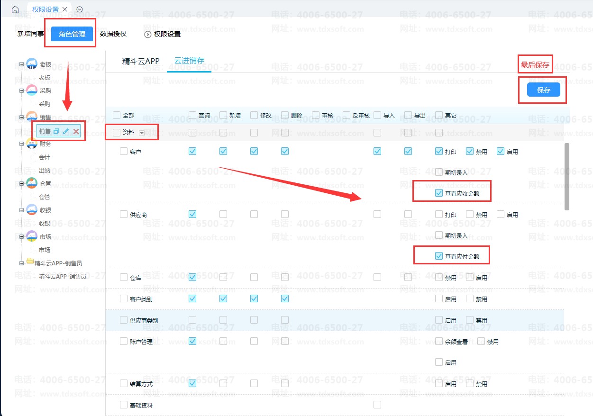Click the copy icon beside 销售 role
The height and width of the screenshot is (416, 593).
pyautogui.click(x=56, y=131)
